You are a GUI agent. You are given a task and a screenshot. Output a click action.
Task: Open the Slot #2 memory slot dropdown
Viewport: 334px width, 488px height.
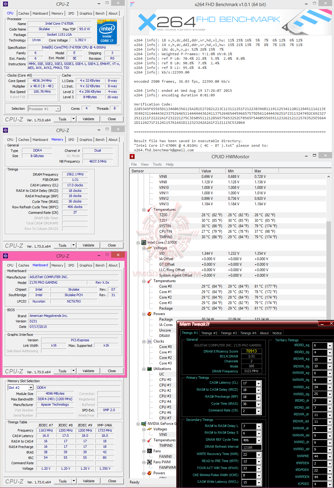31,388
